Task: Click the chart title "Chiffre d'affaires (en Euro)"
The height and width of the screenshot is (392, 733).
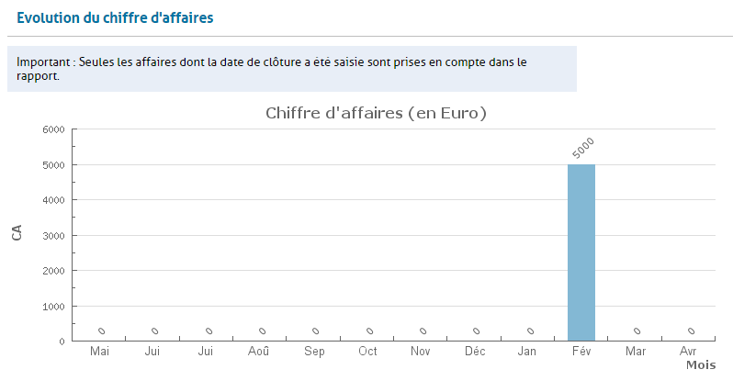Action: coord(375,114)
